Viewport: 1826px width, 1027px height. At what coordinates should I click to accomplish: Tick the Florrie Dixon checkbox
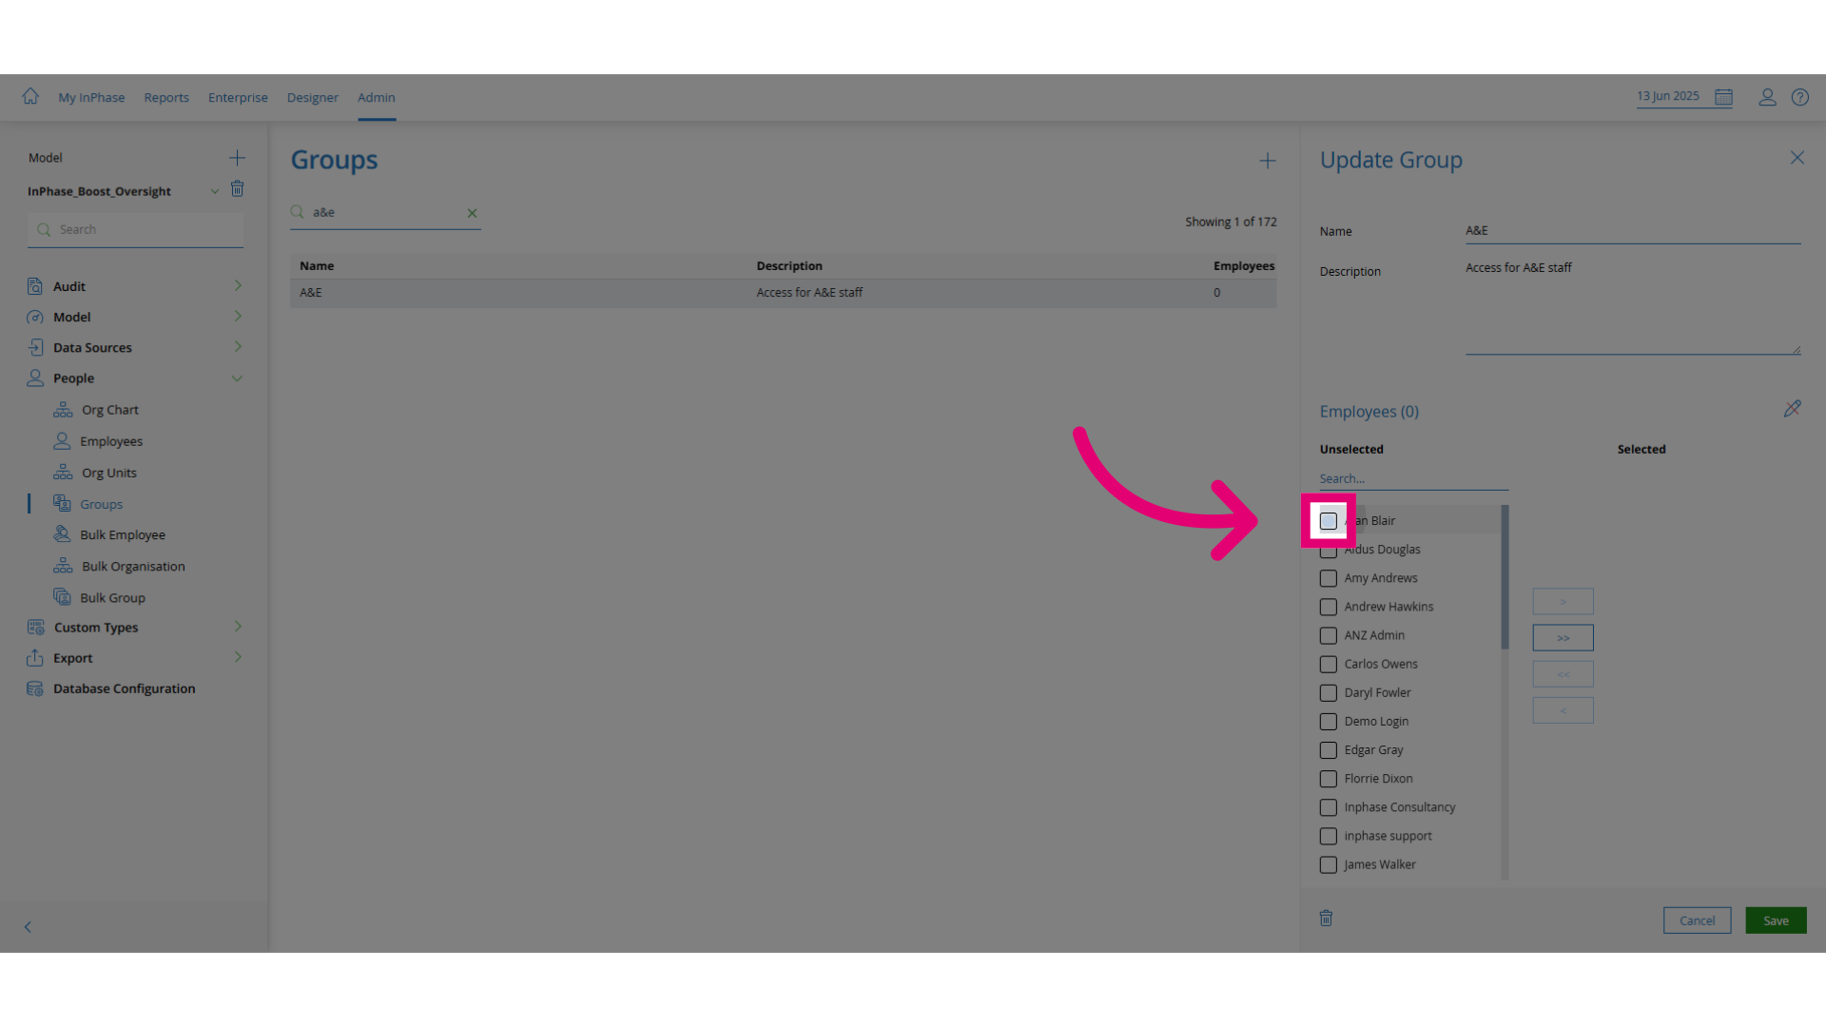(x=1329, y=779)
